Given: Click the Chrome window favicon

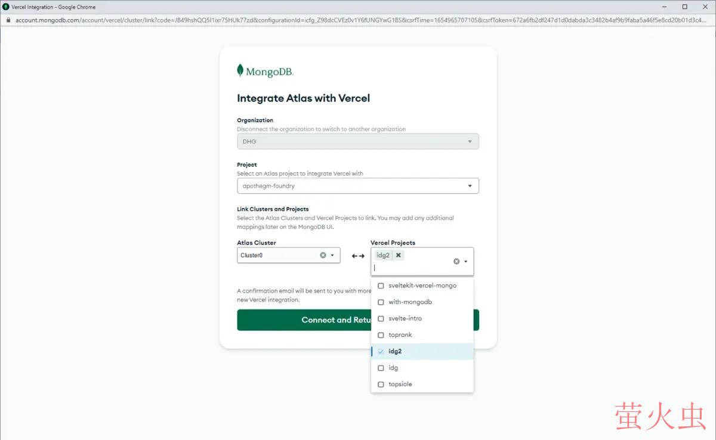Looking at the screenshot, I should click(x=6, y=7).
